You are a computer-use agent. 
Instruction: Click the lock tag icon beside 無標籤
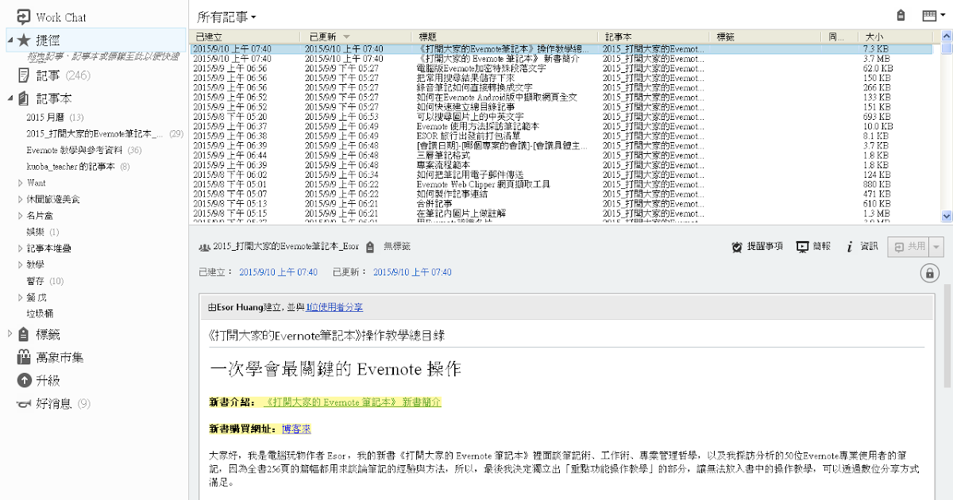tap(370, 247)
